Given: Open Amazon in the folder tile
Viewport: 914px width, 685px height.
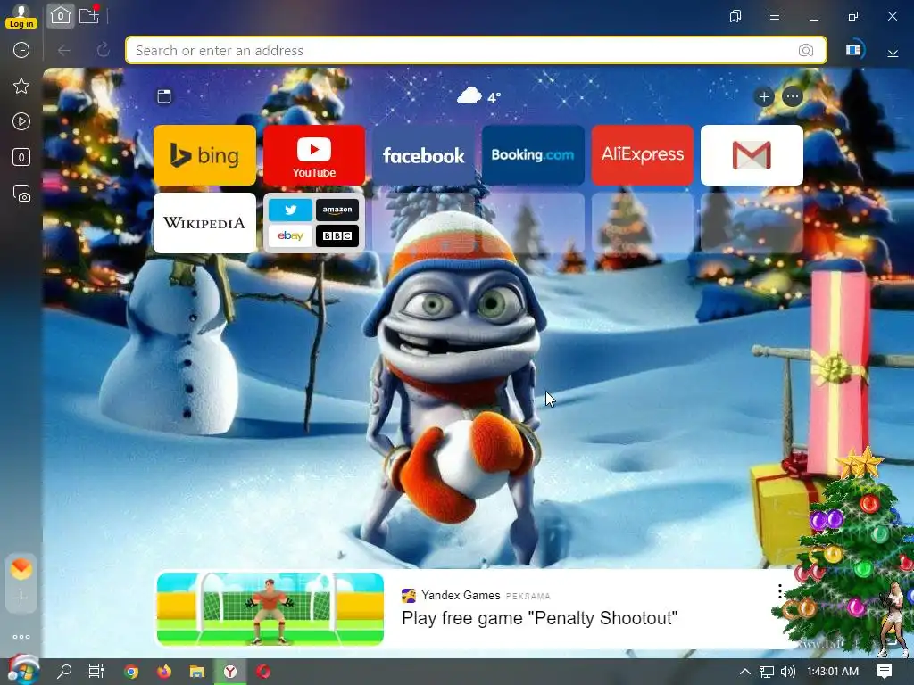Looking at the screenshot, I should tap(337, 210).
